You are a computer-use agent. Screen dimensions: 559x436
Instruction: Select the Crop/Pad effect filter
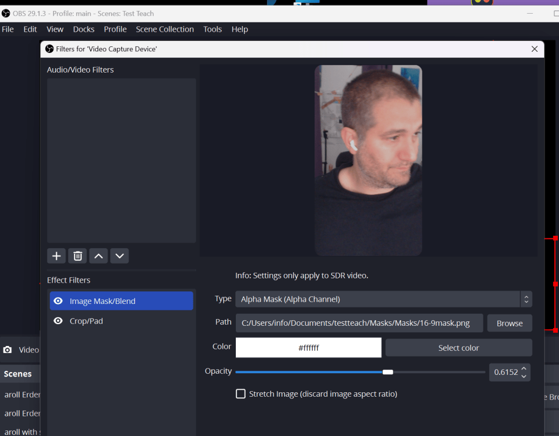[121, 321]
